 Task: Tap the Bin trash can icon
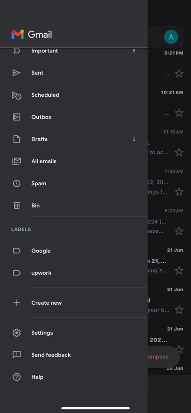17,206
